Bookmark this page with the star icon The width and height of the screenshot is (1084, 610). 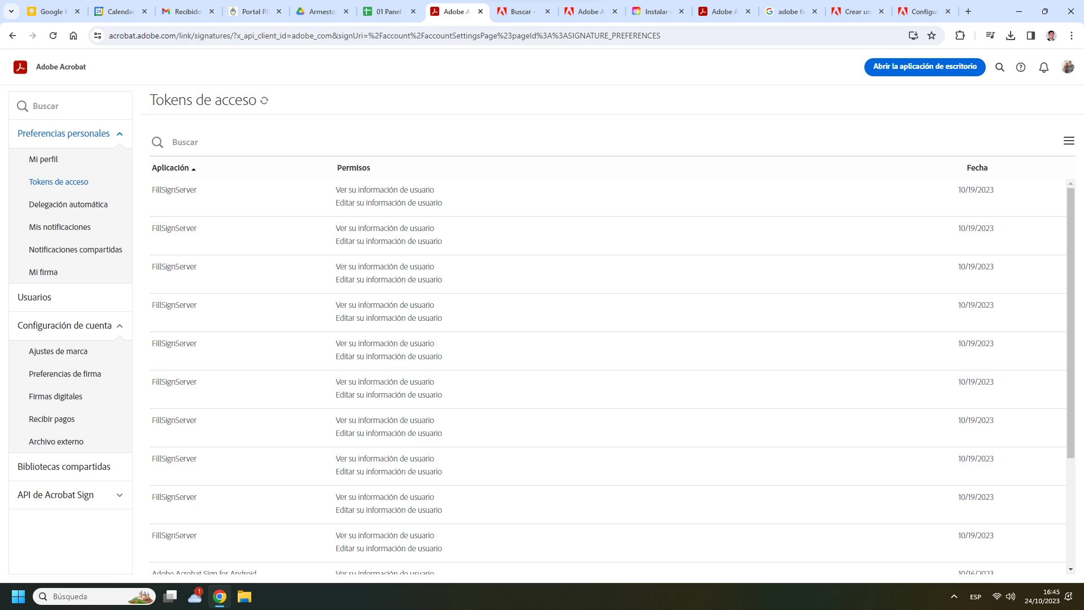(x=932, y=36)
